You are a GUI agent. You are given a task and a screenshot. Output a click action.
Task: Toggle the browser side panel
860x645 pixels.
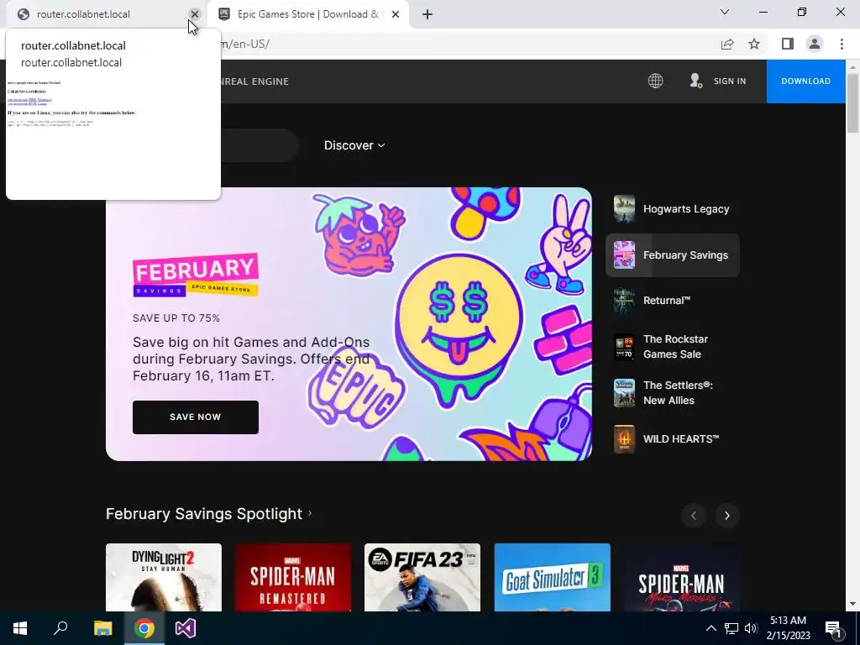pyautogui.click(x=788, y=44)
